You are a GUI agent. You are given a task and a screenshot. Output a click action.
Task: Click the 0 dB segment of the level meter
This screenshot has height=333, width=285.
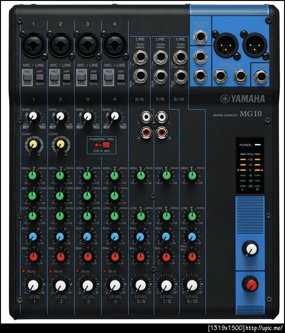point(250,170)
